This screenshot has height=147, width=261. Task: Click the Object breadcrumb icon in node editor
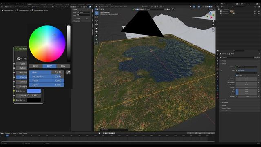pos(2,10)
